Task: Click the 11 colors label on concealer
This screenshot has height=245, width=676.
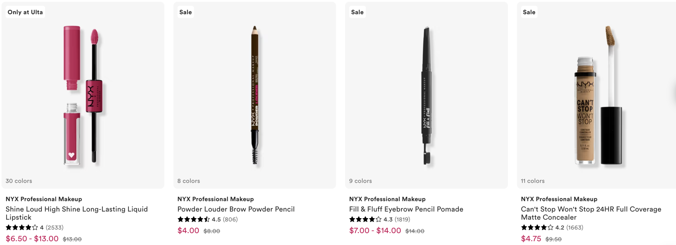Action: click(532, 181)
